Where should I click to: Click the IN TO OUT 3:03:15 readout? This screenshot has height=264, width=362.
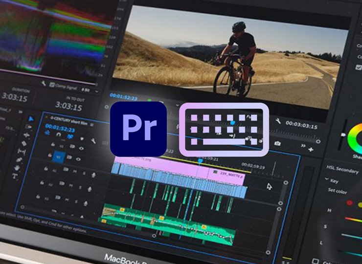click(68, 107)
